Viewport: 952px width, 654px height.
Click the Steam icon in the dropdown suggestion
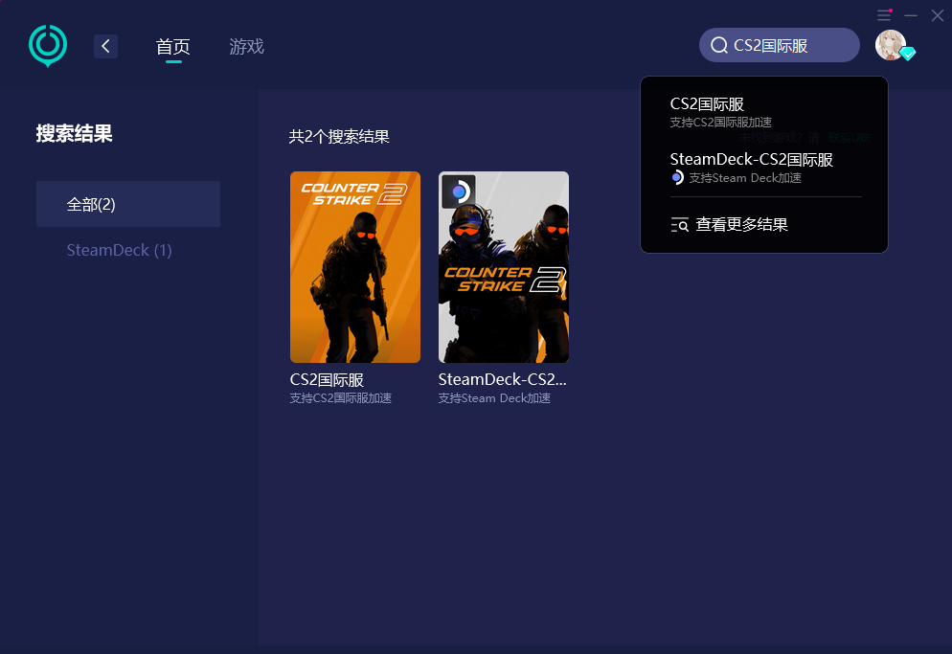coord(677,178)
